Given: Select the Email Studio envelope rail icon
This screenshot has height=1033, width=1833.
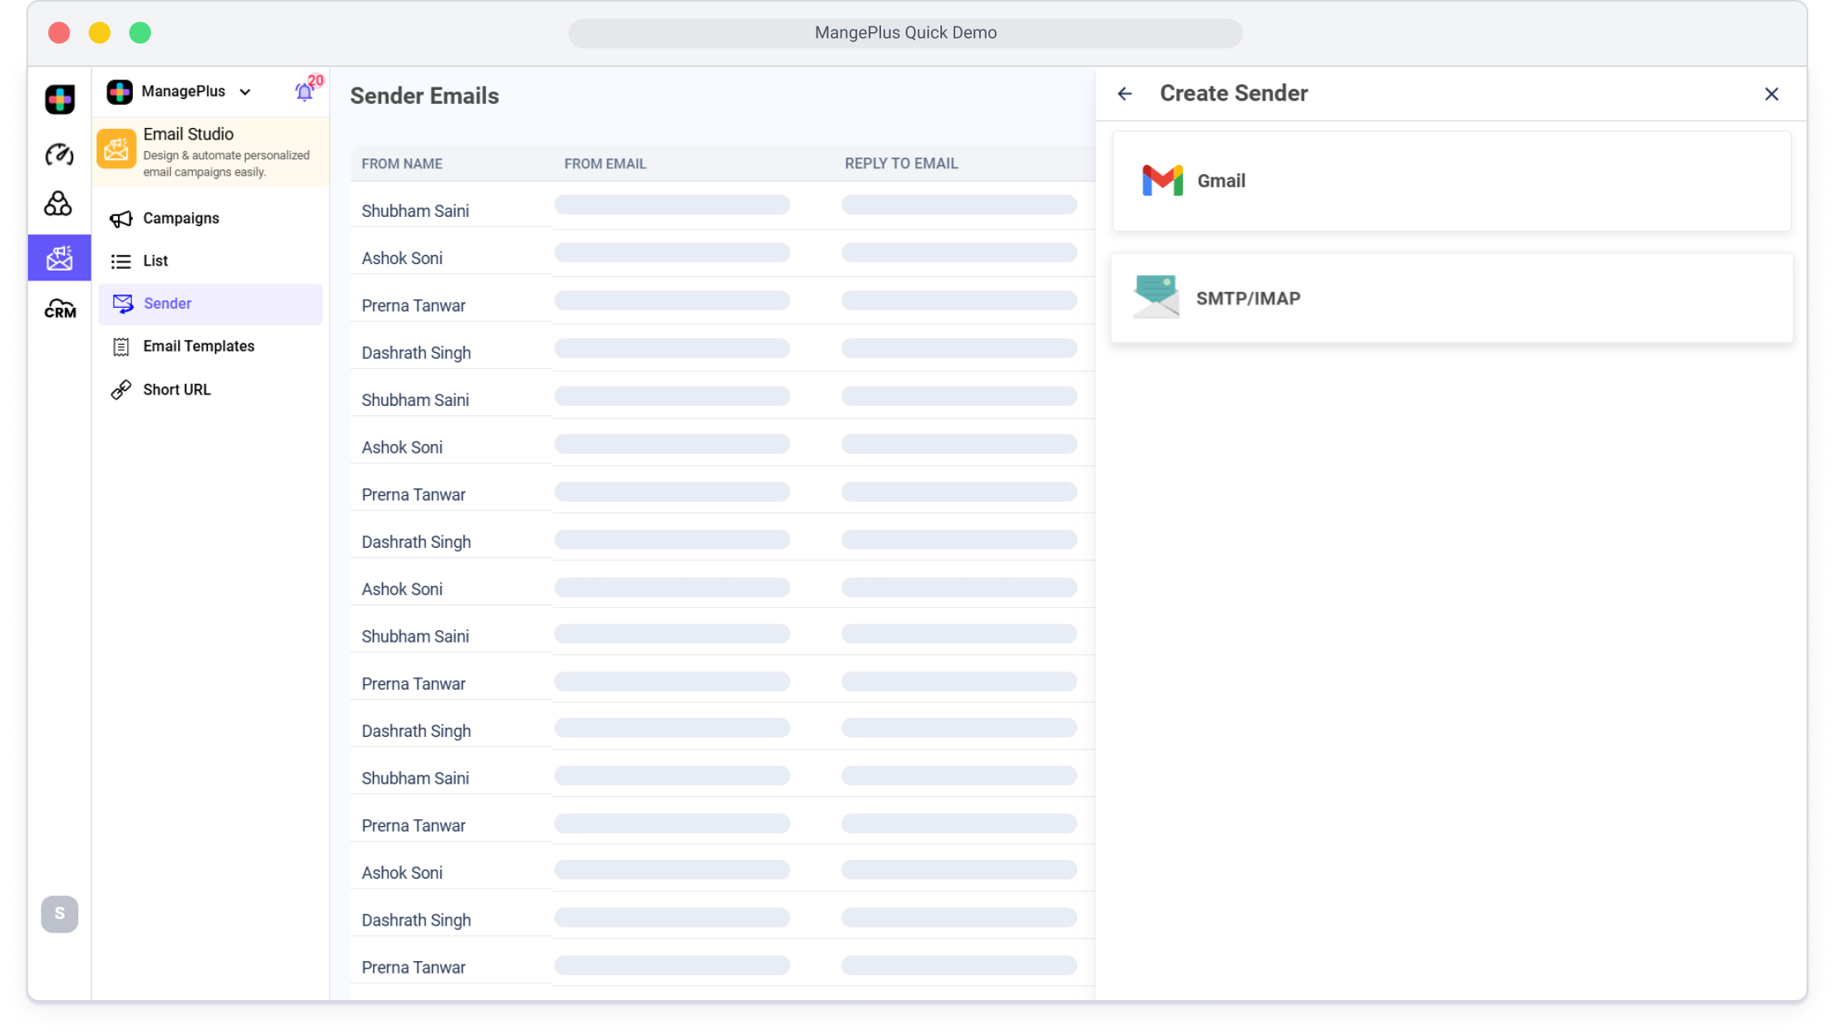Looking at the screenshot, I should tap(59, 258).
